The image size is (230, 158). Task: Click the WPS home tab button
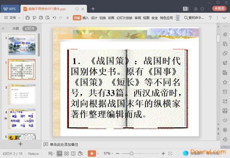pyautogui.click(x=10, y=9)
